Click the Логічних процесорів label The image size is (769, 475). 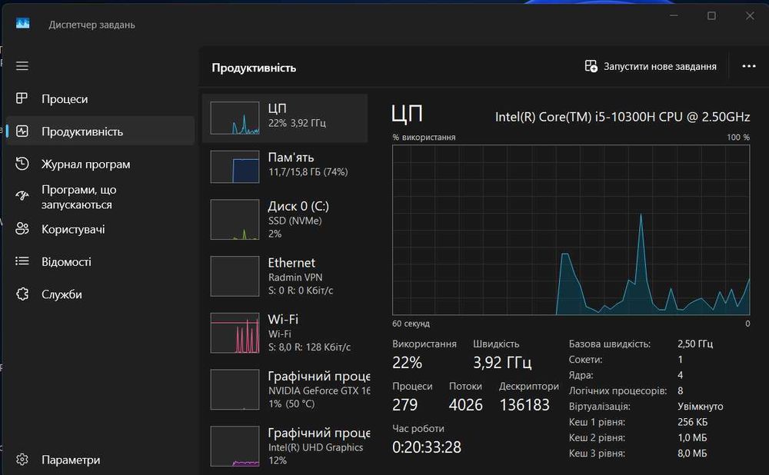tap(618, 390)
